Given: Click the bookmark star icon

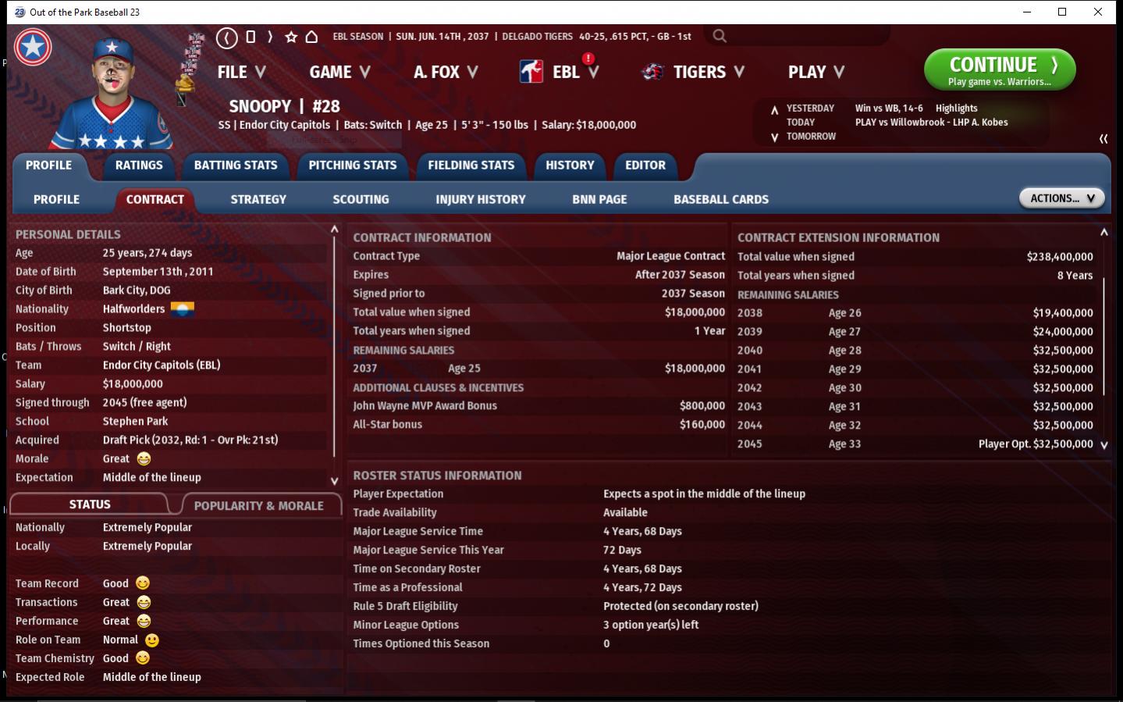Looking at the screenshot, I should click(x=291, y=37).
